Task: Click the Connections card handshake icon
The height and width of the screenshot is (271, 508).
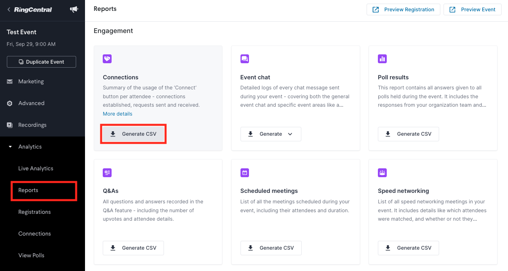Action: click(x=107, y=59)
